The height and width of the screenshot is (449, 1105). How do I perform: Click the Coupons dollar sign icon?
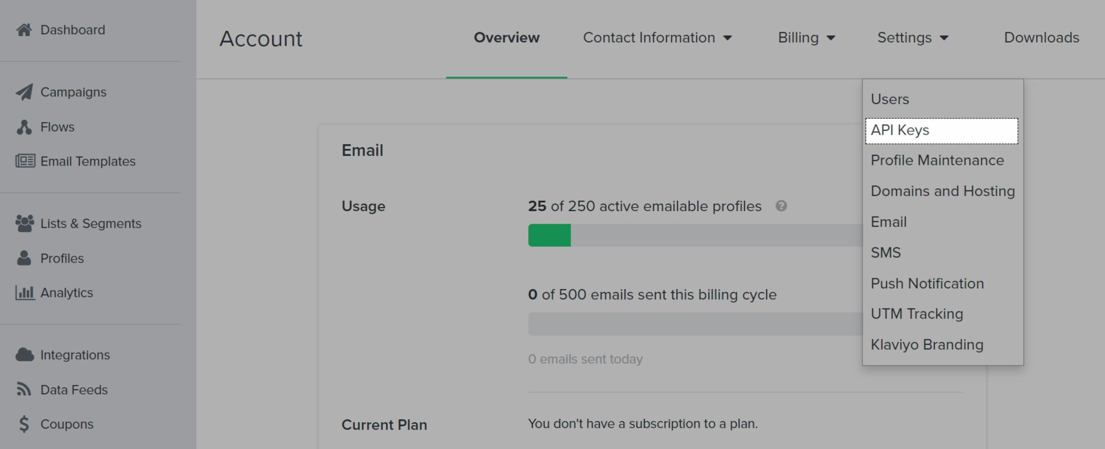tap(24, 424)
